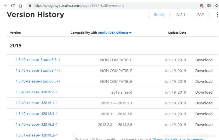This screenshot has width=219, height=140.
Task: Open version 1.3.40-release-IJ2019.1-1
Action: (37, 103)
